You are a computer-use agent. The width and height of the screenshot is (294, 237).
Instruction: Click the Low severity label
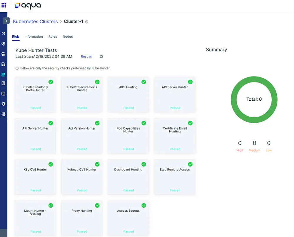[x=269, y=150]
